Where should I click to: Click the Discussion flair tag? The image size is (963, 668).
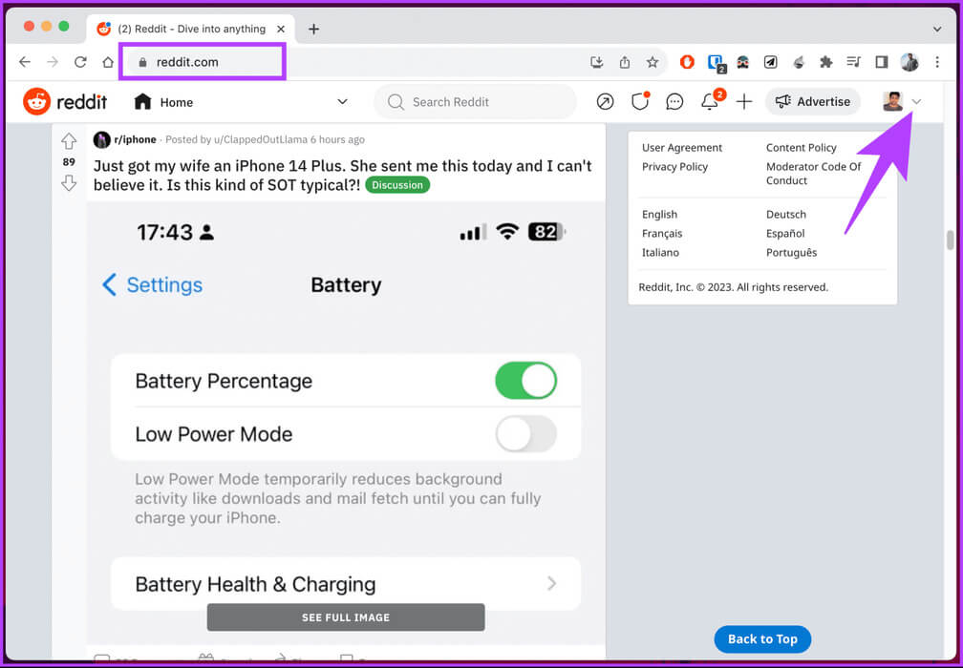397,185
